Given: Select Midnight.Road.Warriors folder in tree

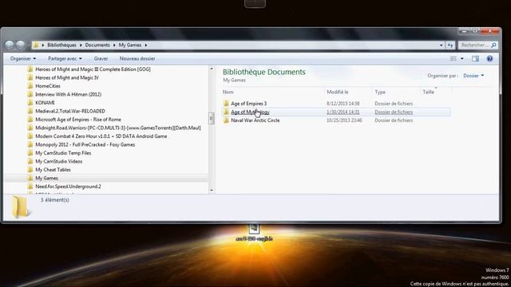Looking at the screenshot, I should click(118, 128).
